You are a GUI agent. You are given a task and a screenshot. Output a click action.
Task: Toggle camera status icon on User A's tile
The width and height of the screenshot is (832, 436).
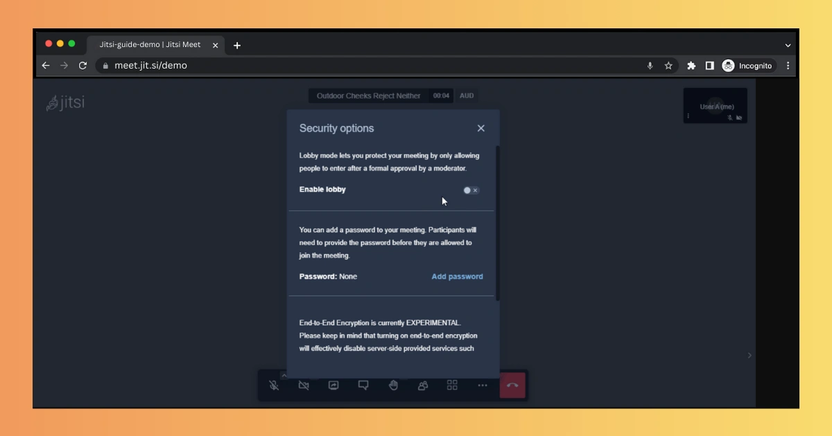[738, 118]
